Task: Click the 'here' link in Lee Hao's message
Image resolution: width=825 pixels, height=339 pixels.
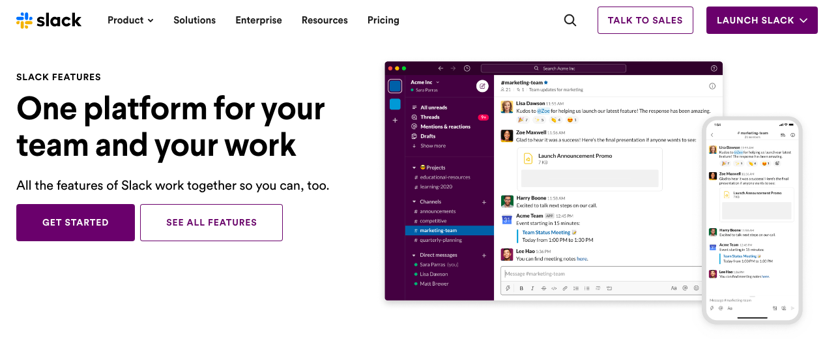Action: click(582, 259)
